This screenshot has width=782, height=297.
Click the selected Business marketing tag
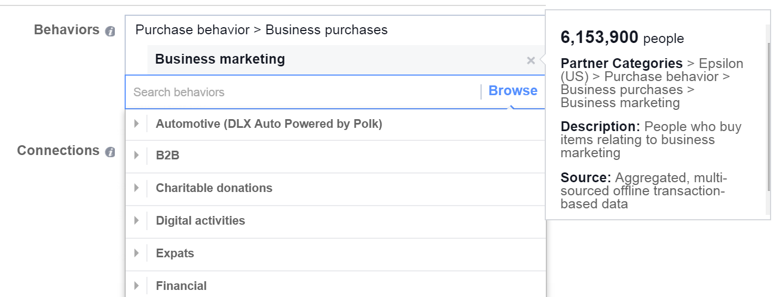coord(220,59)
